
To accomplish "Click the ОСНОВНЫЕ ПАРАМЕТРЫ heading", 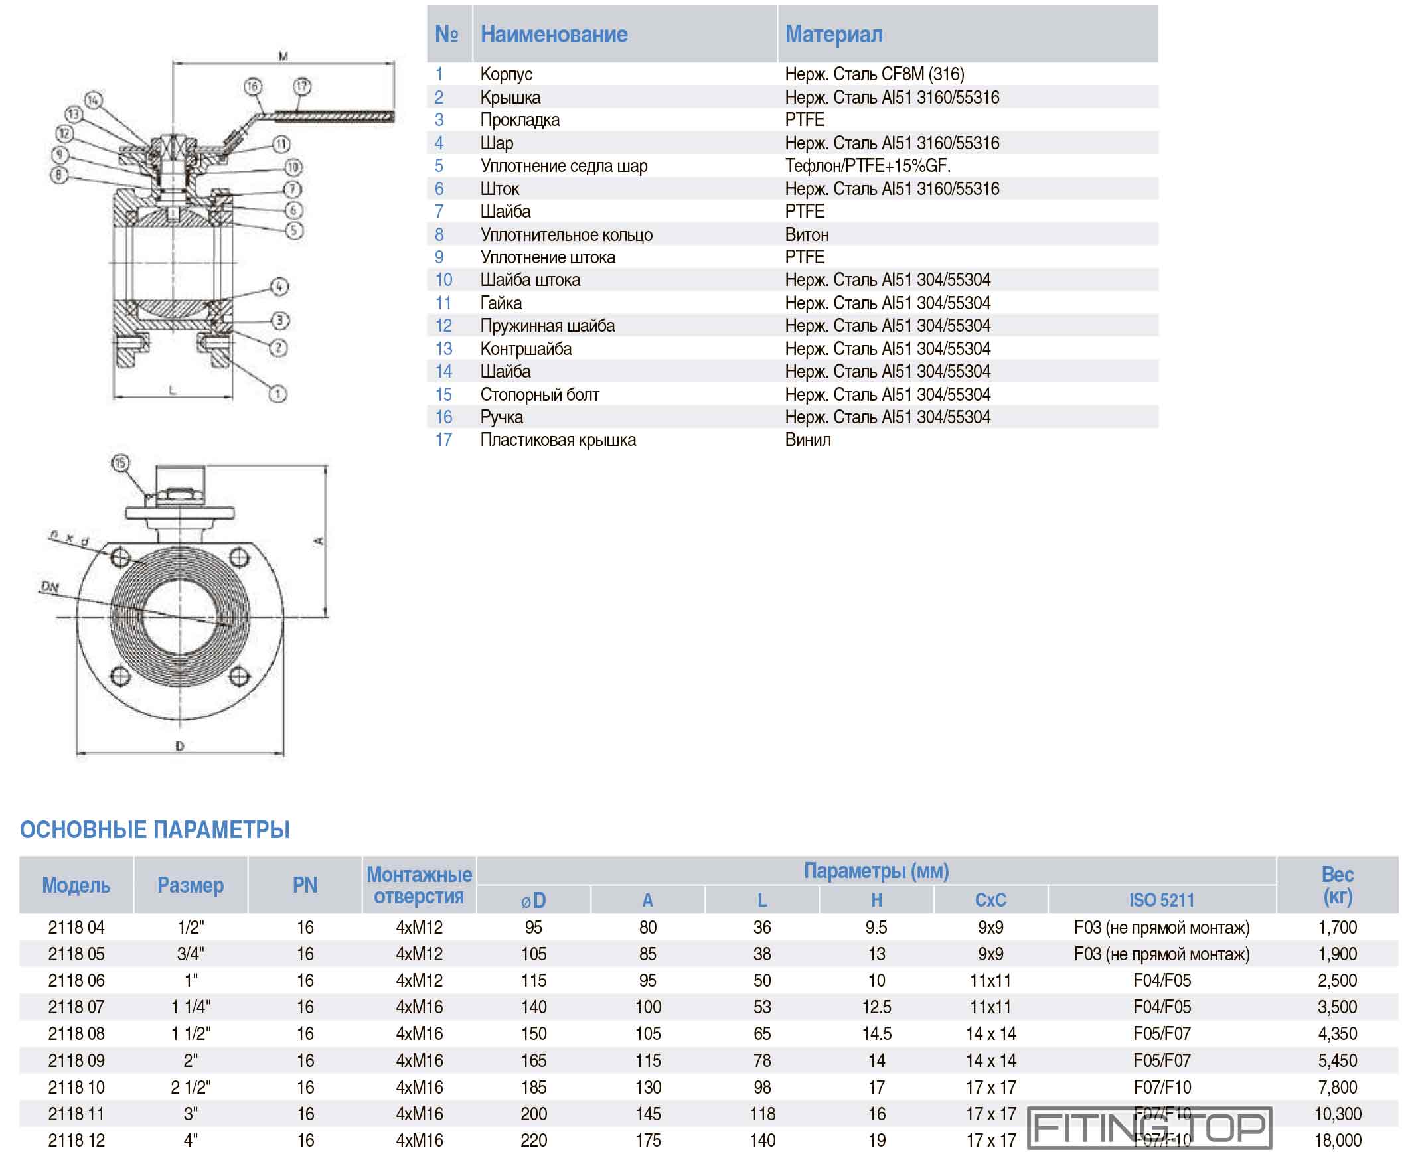I will [x=155, y=830].
